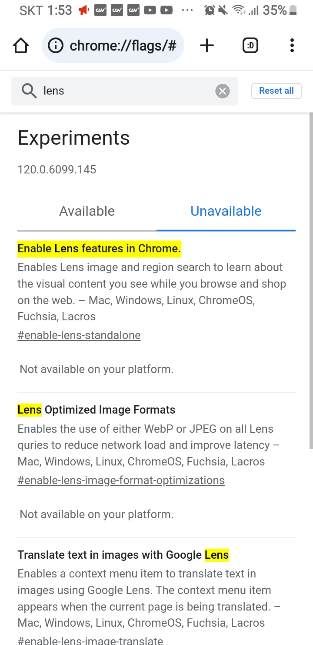Select the Unavailable tab
This screenshot has height=645, width=313.
point(226,211)
